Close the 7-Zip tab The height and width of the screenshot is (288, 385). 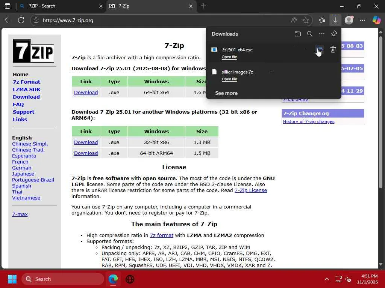point(191,6)
